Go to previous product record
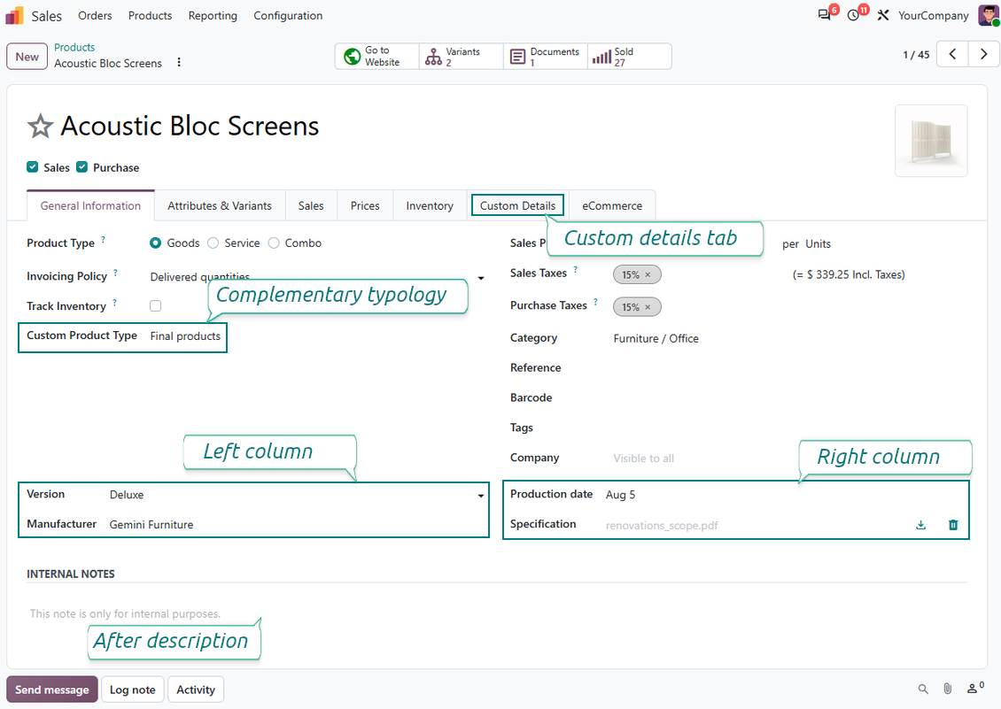This screenshot has width=1001, height=709. coord(952,54)
